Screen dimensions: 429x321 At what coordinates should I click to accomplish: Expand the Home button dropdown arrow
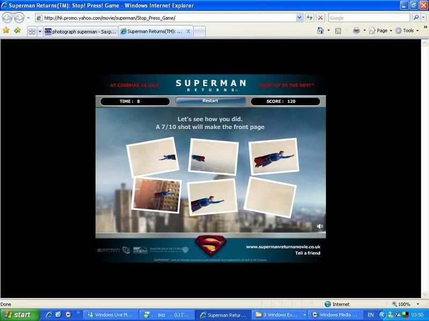pyautogui.click(x=329, y=30)
